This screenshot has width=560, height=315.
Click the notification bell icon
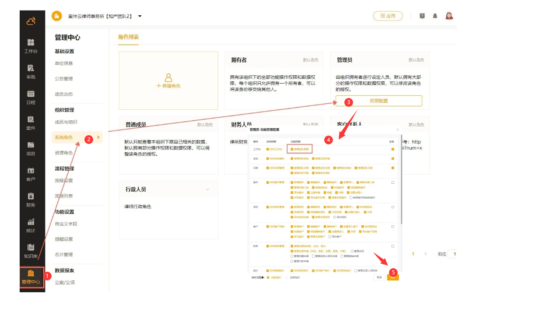click(435, 16)
